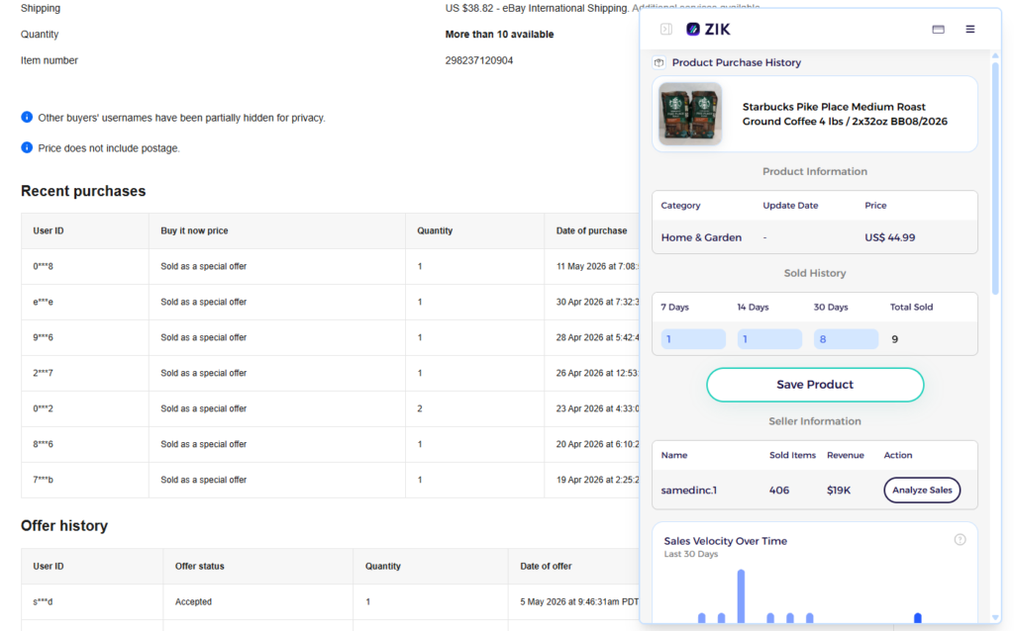Click the Total Sold value 9
Screen dimensions: 1014x631
point(895,339)
